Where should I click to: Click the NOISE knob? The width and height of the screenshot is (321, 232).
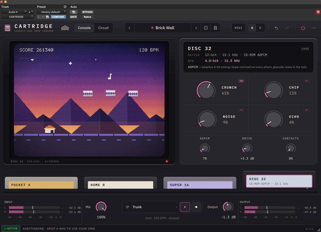207,119
